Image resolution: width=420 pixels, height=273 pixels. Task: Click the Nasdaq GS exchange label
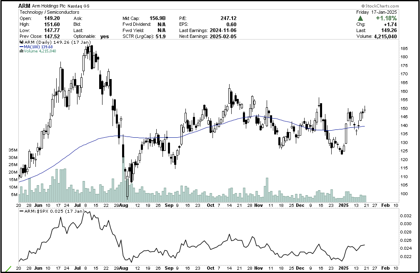tap(78, 6)
